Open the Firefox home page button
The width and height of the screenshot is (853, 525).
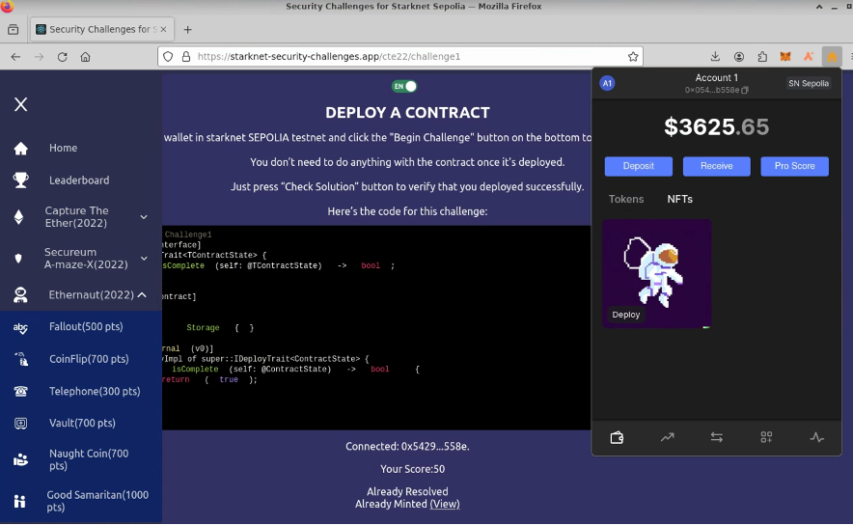(x=86, y=57)
